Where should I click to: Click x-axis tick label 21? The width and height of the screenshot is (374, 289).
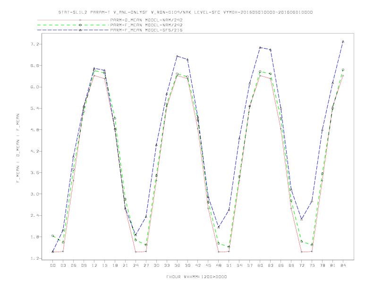pos(125,265)
